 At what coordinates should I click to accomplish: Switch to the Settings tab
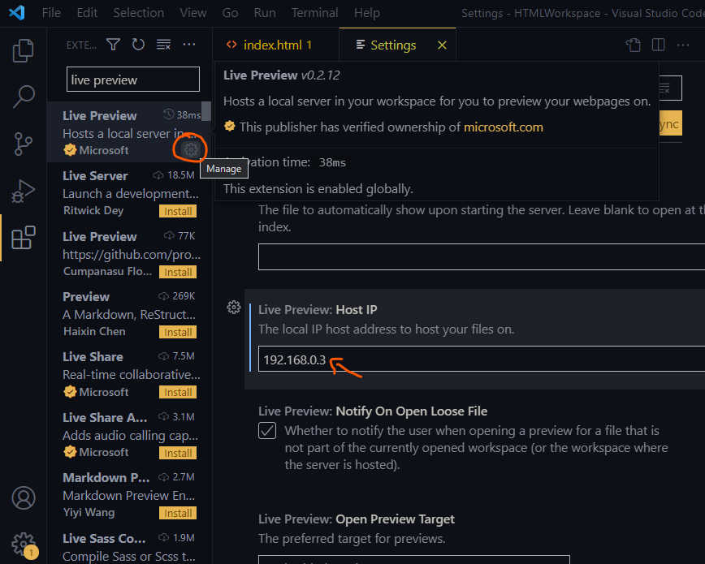click(x=397, y=45)
